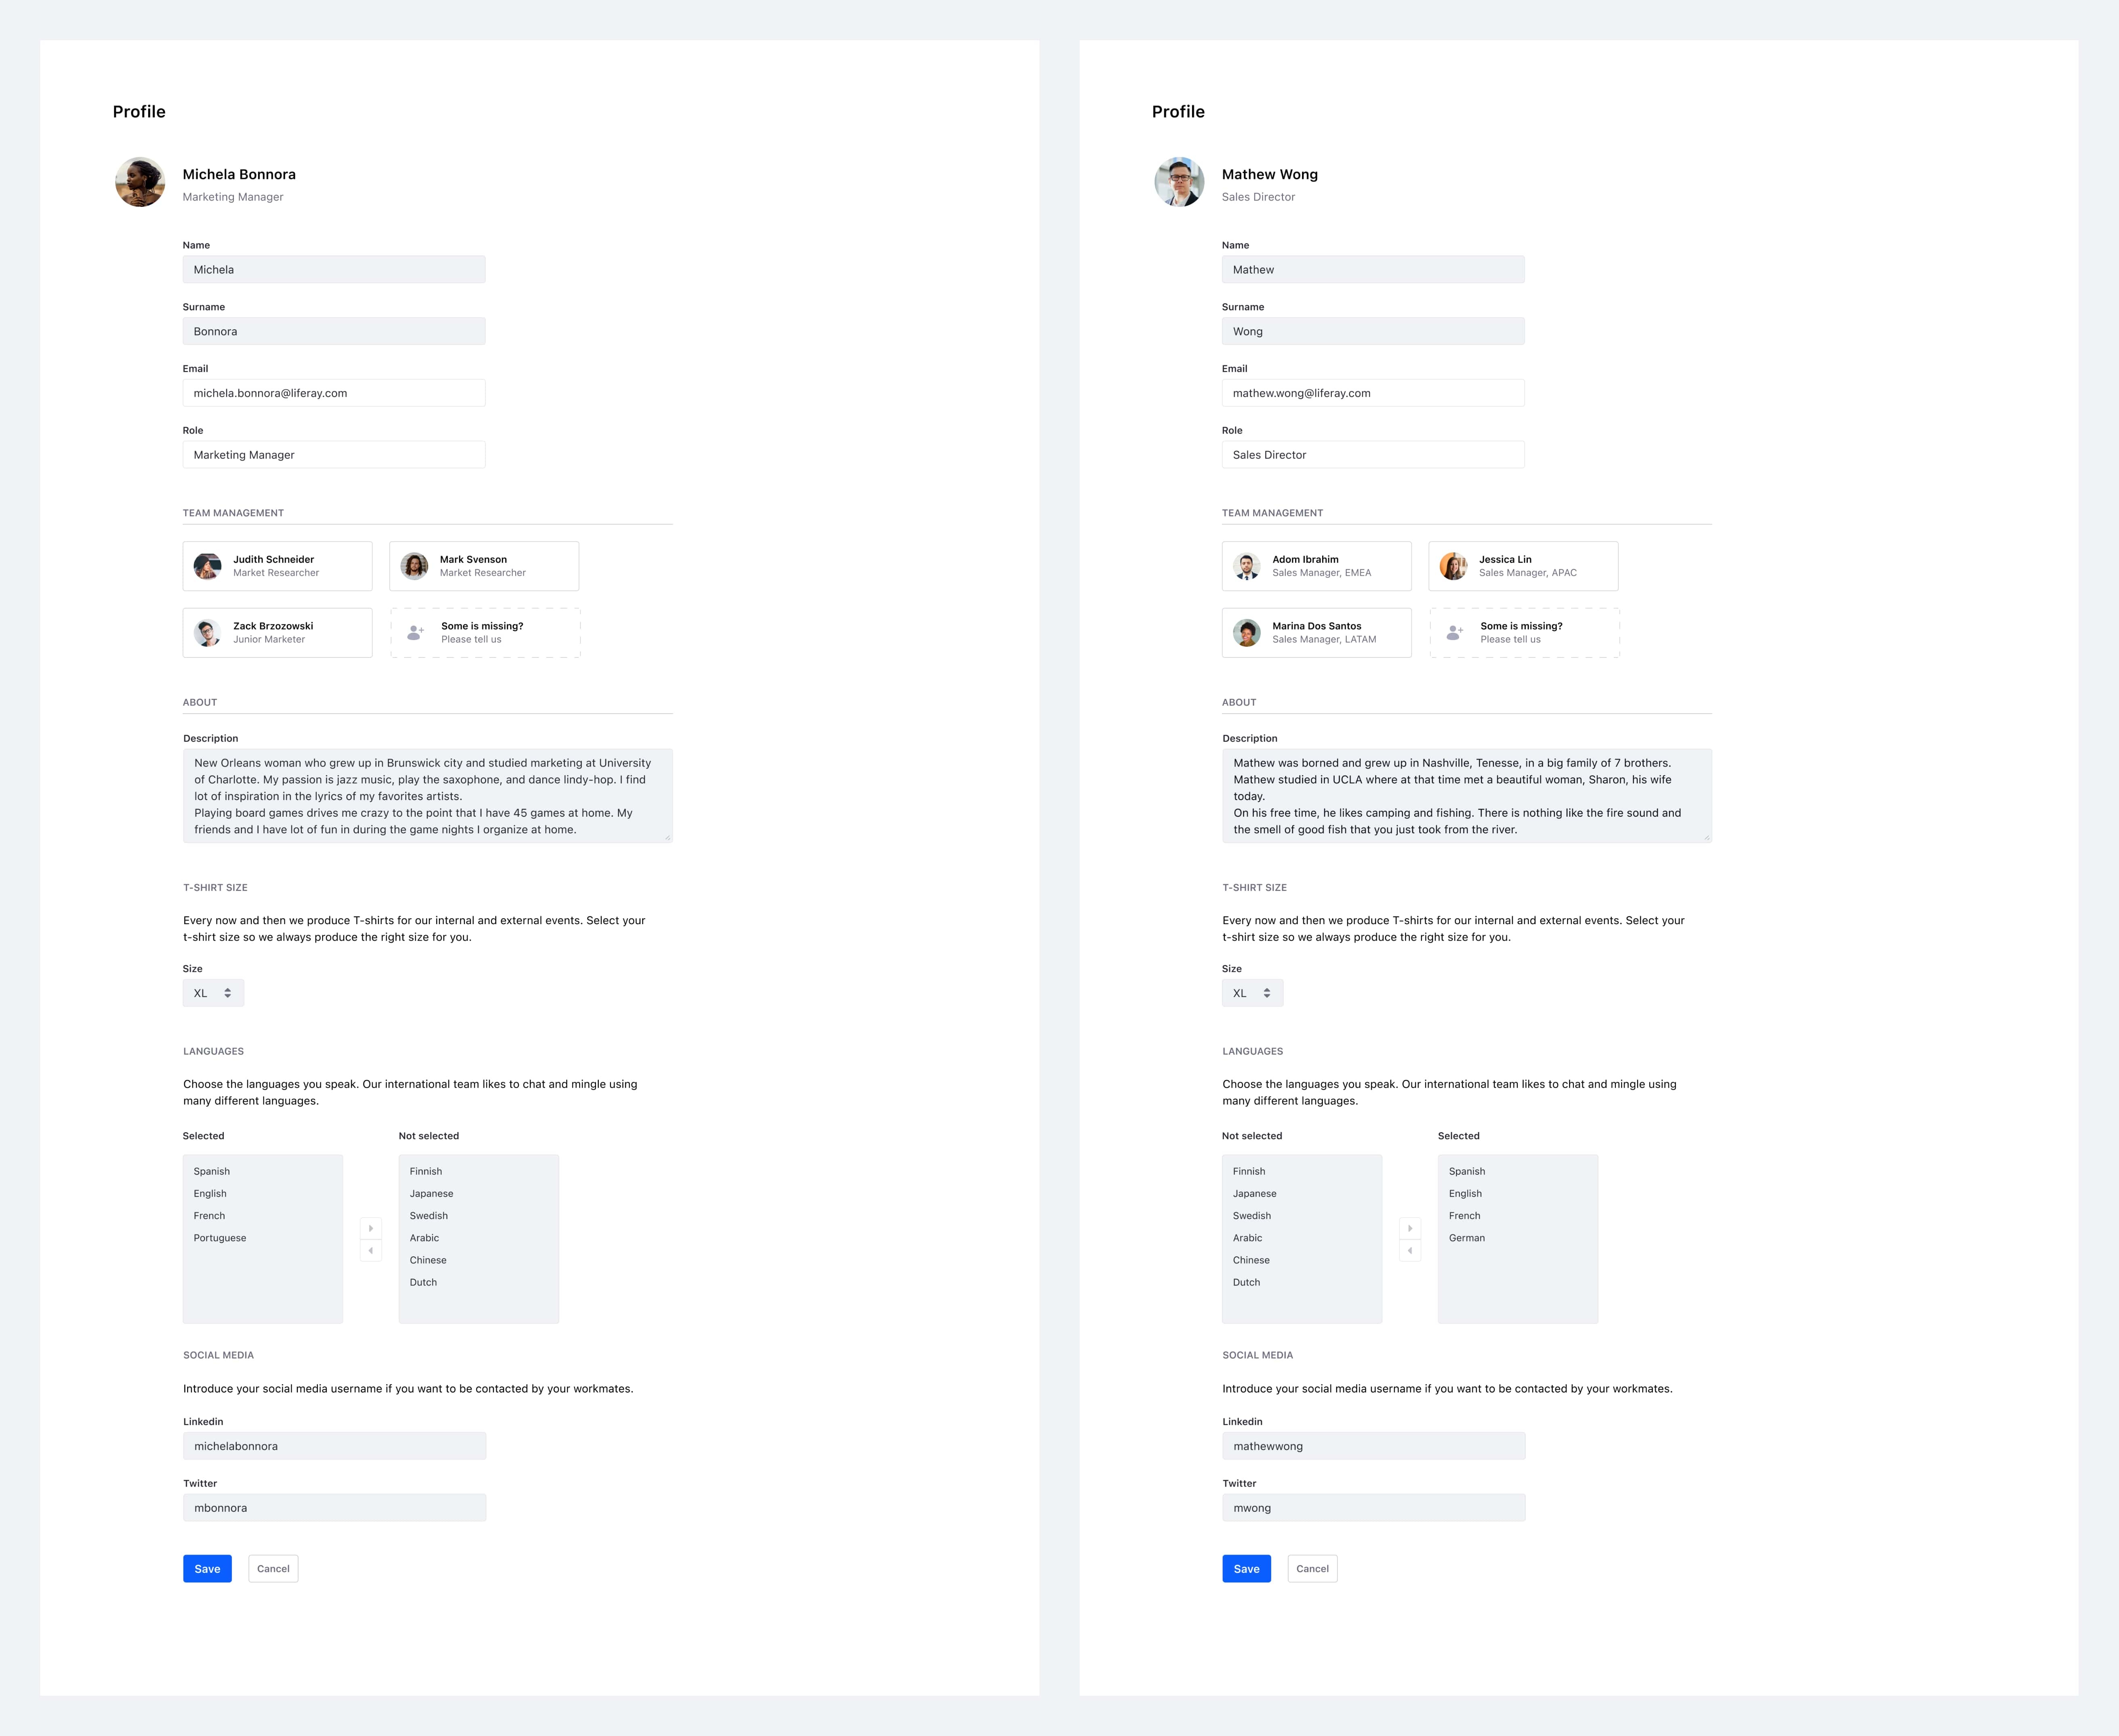Screen dimensions: 2119x1736
Task: Select Portuguese in Michela's selected languages
Action: click(220, 1238)
